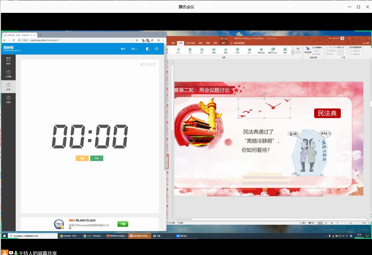Image resolution: width=372 pixels, height=255 pixels.
Task: Apply the 翻转式由远及近 animation effect
Action: tap(273, 51)
